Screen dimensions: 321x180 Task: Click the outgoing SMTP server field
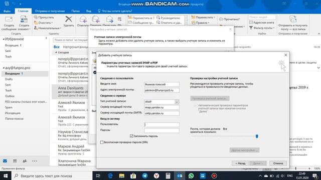tap(162, 113)
